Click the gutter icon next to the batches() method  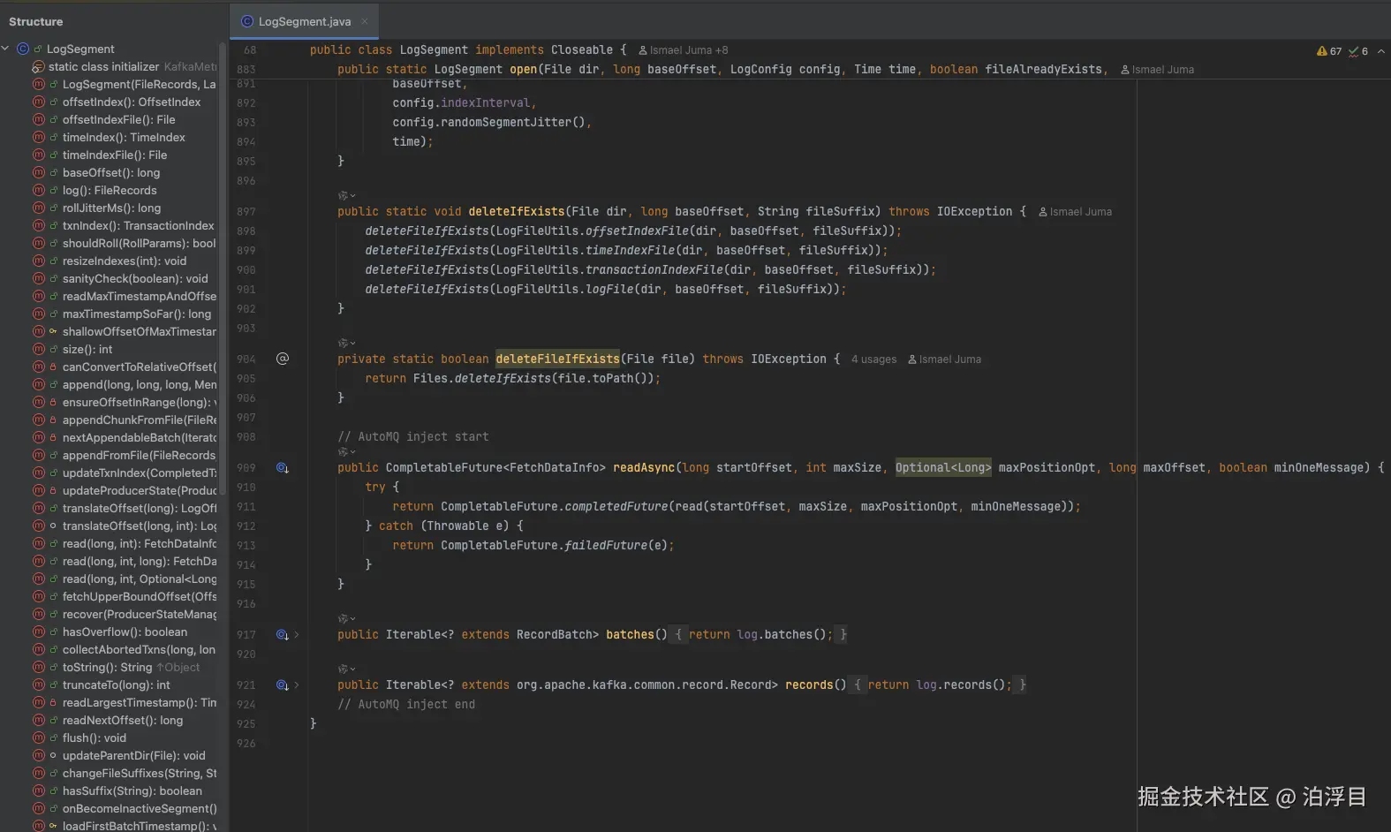coord(283,635)
